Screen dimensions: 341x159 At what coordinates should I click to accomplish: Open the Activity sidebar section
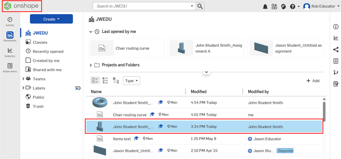pos(10,22)
